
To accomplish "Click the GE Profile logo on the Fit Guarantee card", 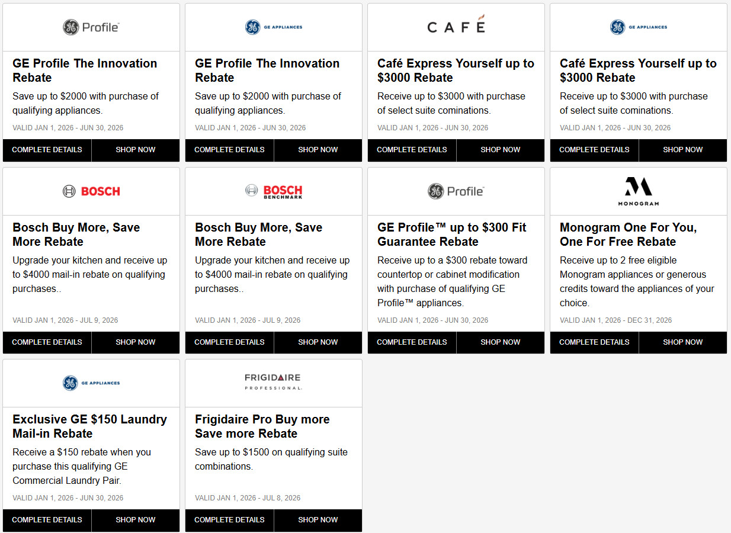I will 456,191.
